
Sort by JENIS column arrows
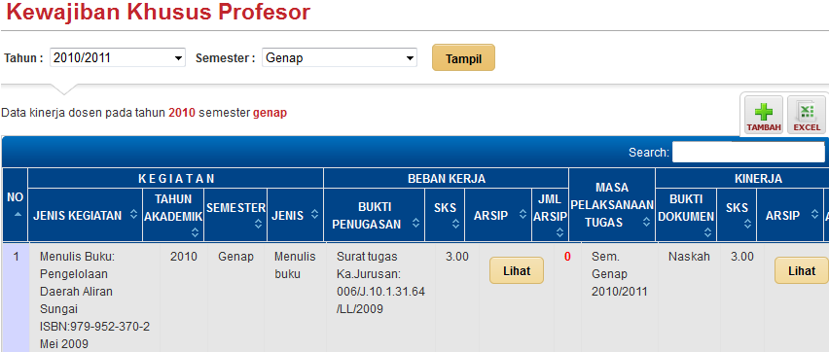(314, 215)
